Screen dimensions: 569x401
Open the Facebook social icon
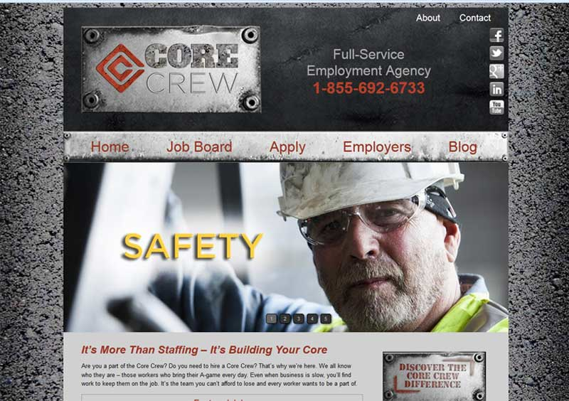click(496, 36)
